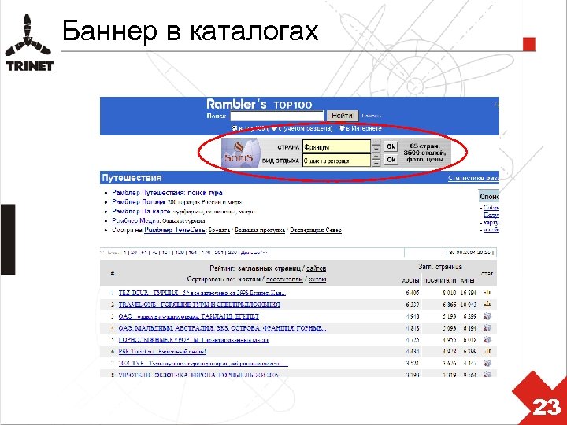The height and width of the screenshot is (425, 567).
Task: Open the 'Экспедиция: Север' link
Action: (x=316, y=230)
